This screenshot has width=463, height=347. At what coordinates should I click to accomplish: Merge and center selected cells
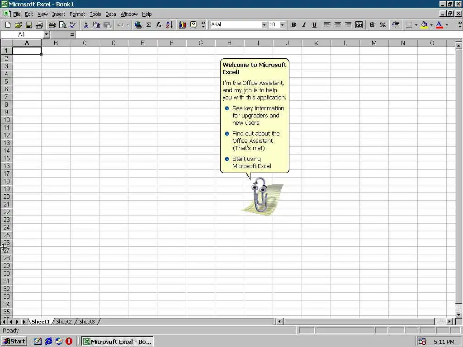coord(359,25)
